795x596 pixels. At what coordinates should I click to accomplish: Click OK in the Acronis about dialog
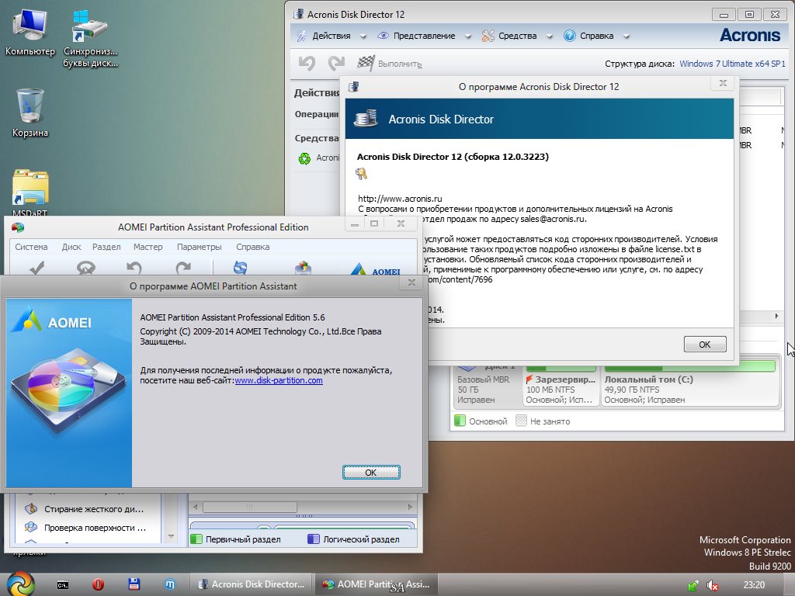[x=705, y=344]
